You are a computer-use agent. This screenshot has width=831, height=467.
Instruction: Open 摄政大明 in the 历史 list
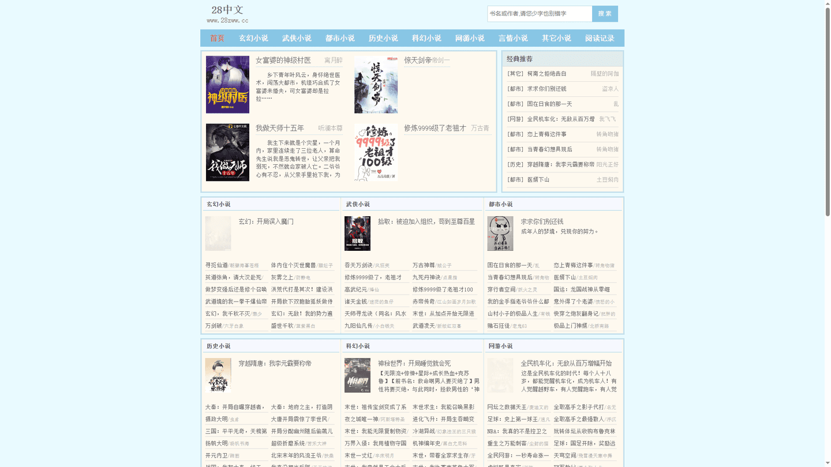pos(216,419)
